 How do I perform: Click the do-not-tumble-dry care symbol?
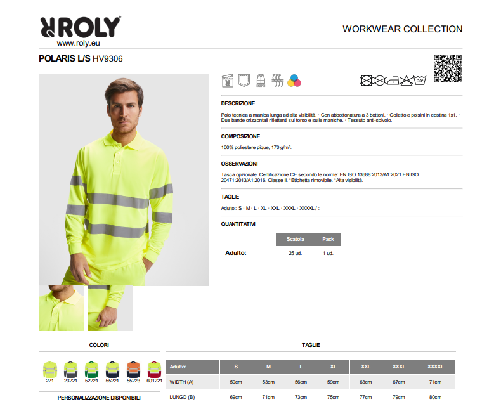(366, 81)
